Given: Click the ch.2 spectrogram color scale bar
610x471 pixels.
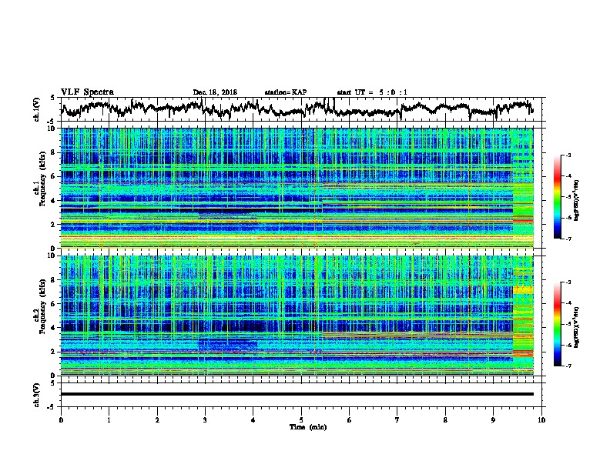Looking at the screenshot, I should pos(557,324).
